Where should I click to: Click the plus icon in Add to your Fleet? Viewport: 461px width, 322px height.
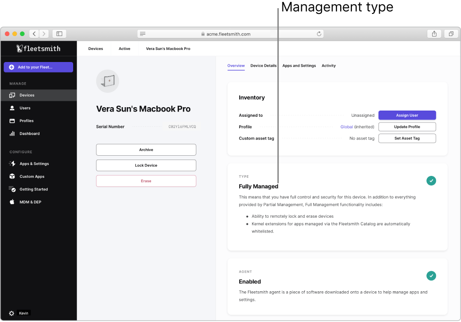click(x=12, y=67)
